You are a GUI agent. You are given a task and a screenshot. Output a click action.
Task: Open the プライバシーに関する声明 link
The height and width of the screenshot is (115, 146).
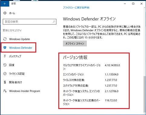coord(76,8)
